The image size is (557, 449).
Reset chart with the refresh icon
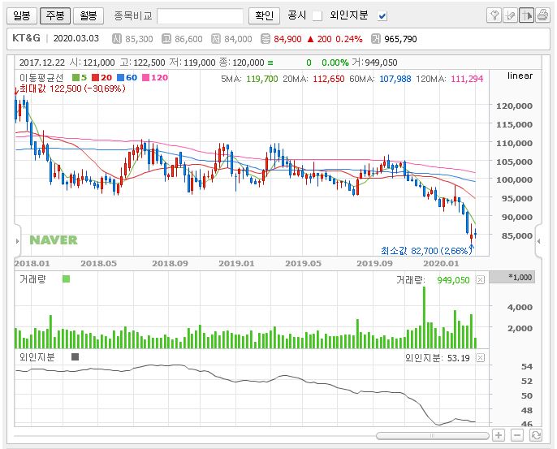[536, 435]
